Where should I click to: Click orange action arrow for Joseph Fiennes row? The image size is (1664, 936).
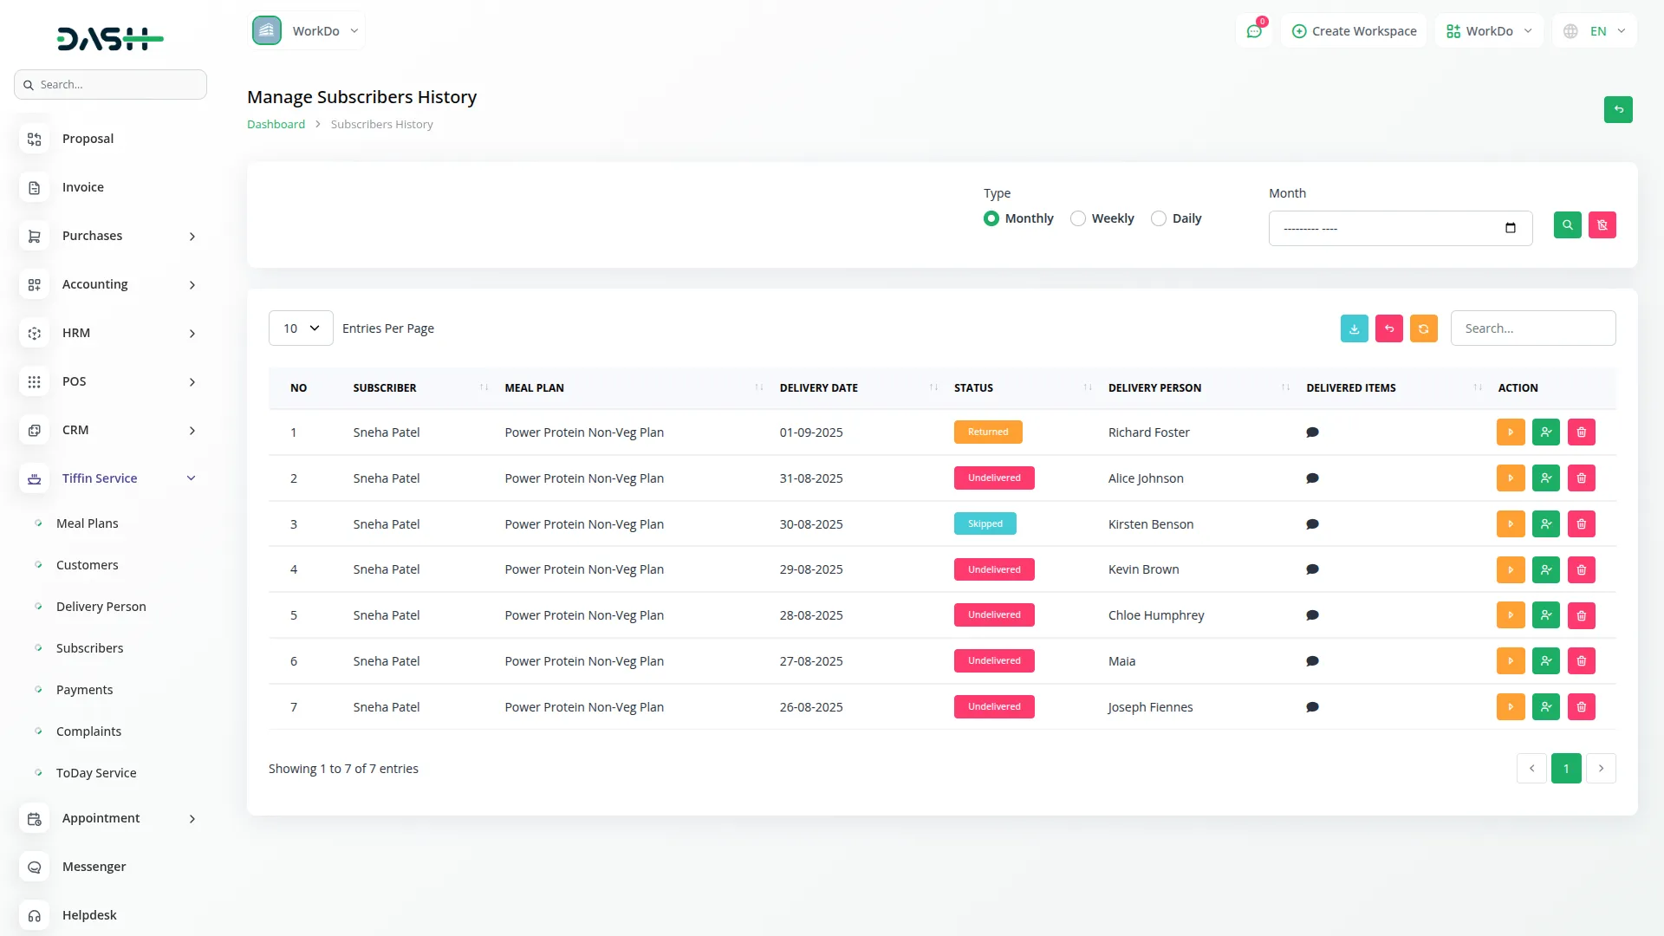click(1511, 707)
